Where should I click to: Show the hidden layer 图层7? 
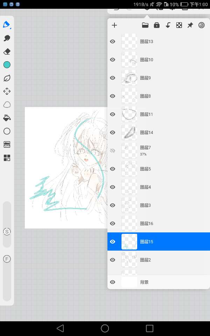(113, 151)
